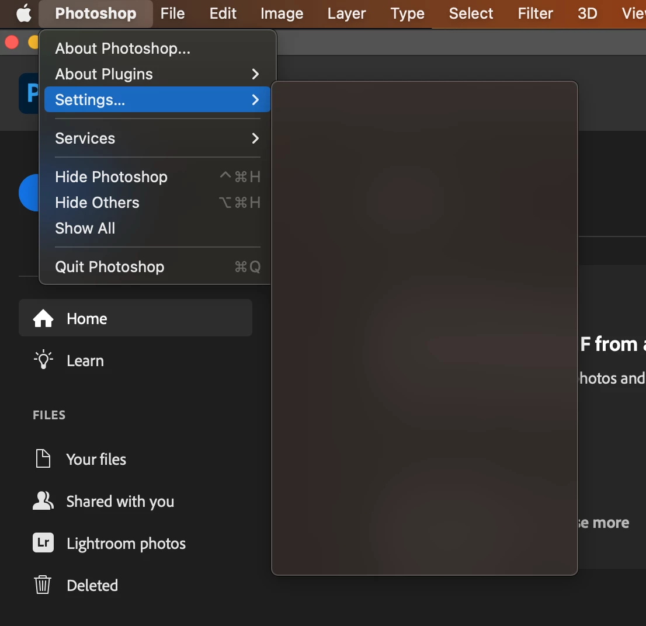646x626 pixels.
Task: Select Hide Others menu entry
Action: [157, 202]
